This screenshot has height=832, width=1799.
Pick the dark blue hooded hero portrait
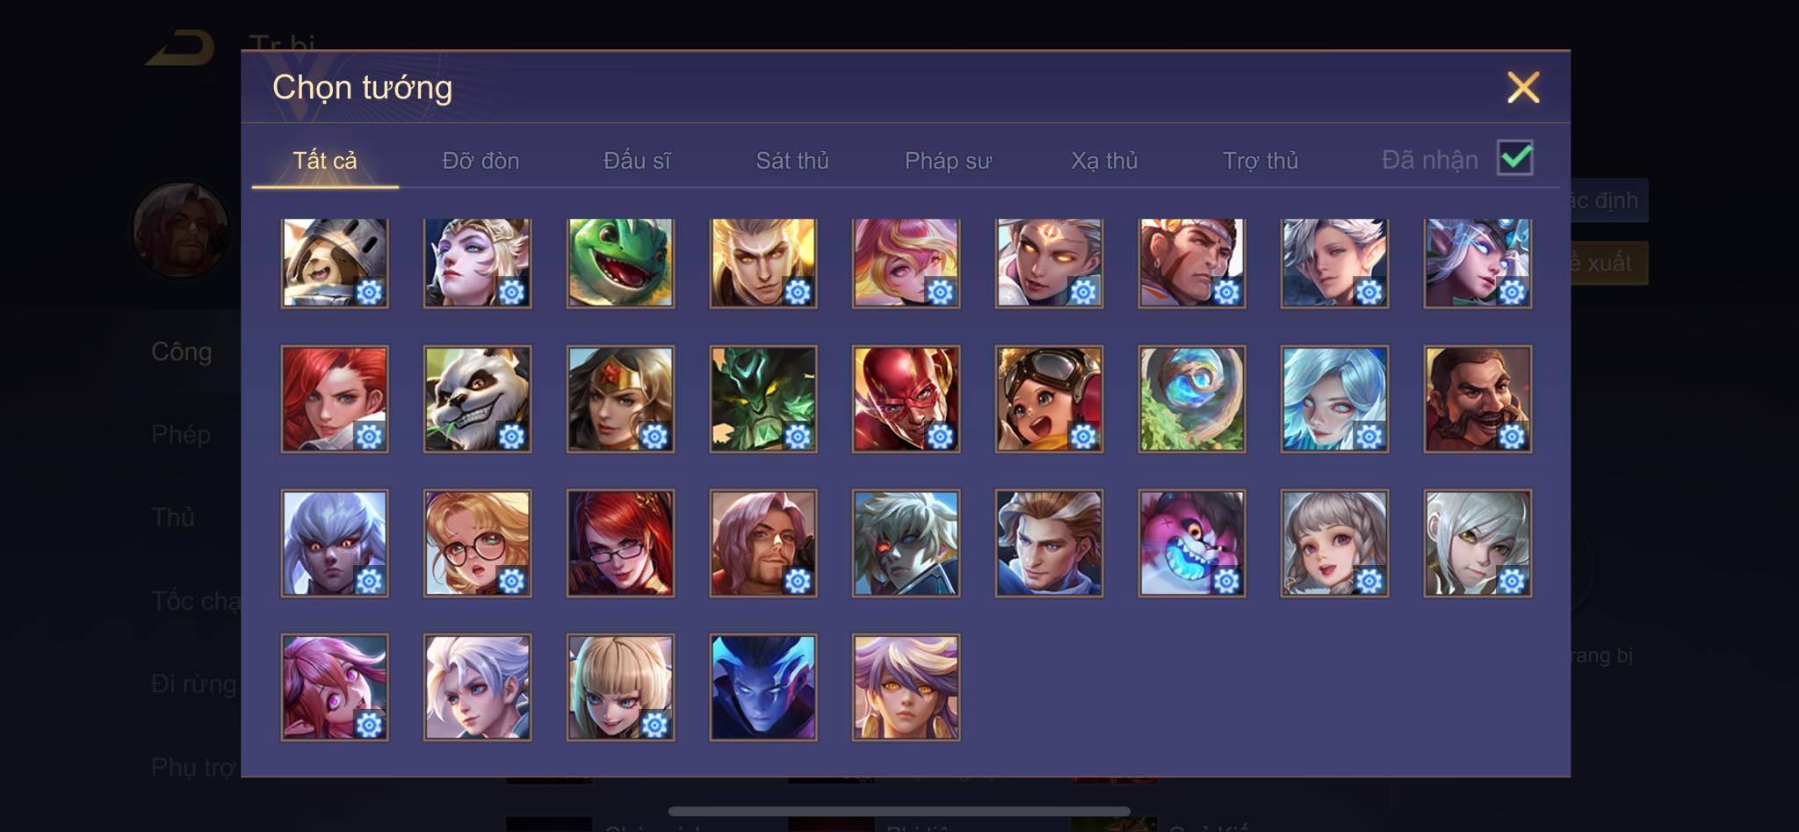pos(763,687)
